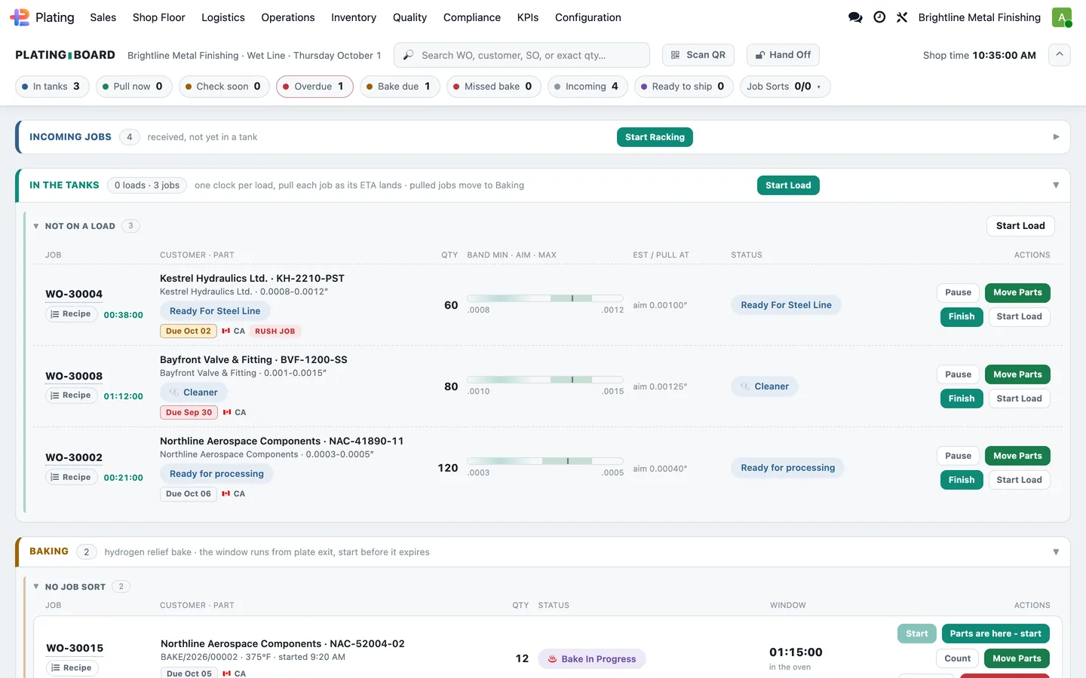1086x678 pixels.
Task: Open the Recipe for WO-30008
Action: pos(71,395)
